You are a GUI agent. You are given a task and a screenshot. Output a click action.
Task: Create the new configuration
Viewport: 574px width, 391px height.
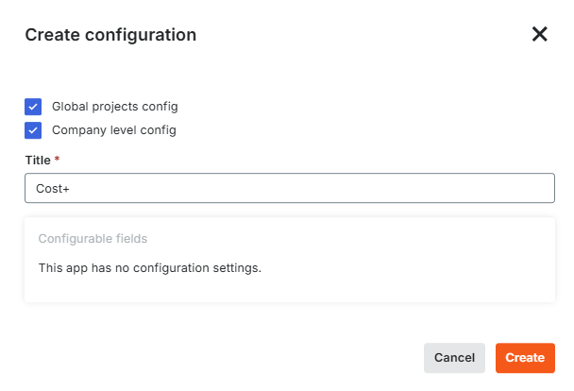[x=525, y=358]
